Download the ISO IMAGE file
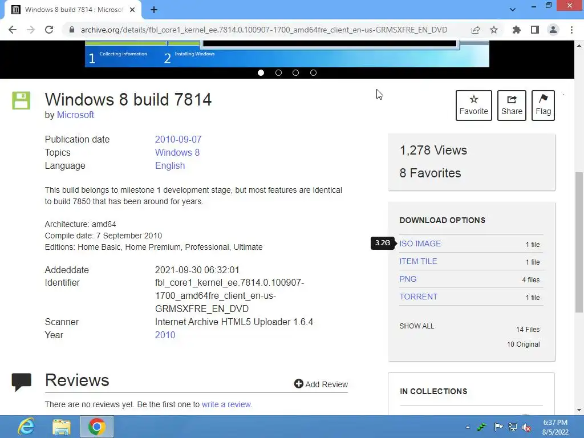The height and width of the screenshot is (438, 584). coord(420,244)
